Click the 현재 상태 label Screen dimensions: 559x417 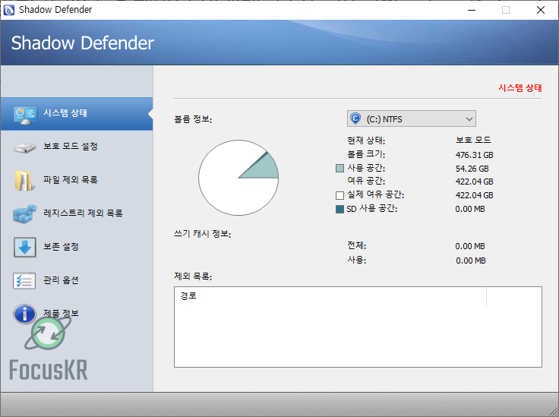pos(366,141)
